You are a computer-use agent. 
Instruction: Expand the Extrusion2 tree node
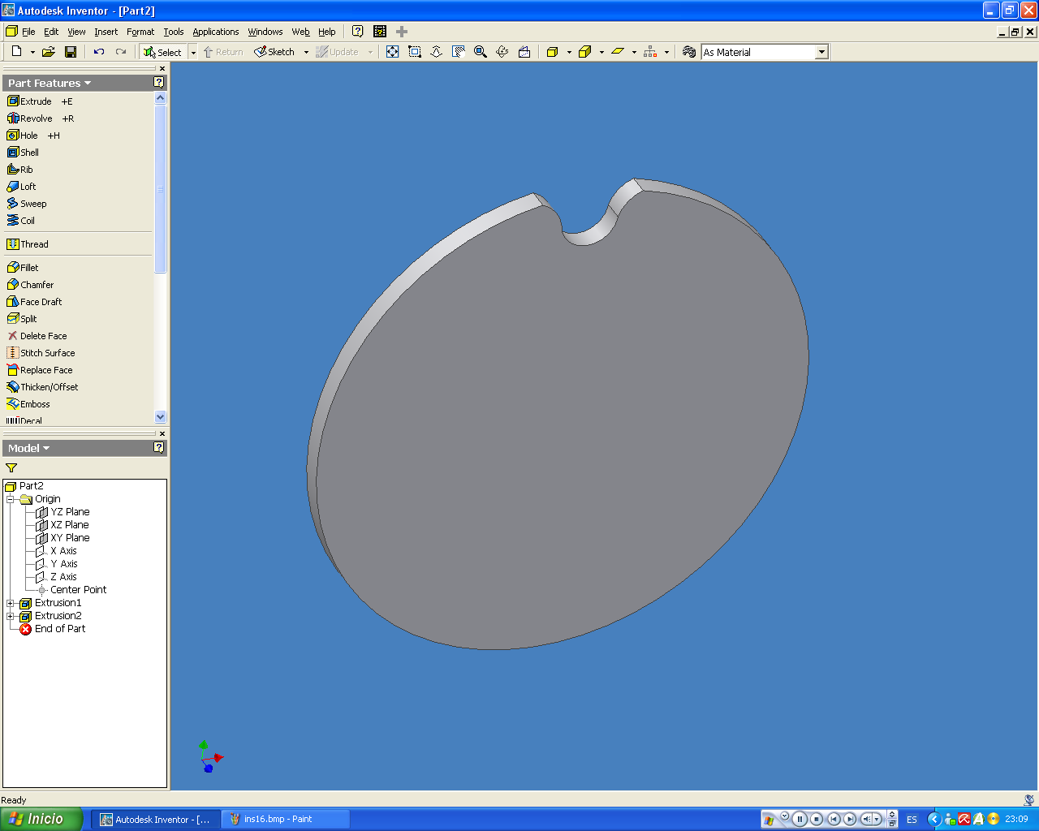click(11, 616)
